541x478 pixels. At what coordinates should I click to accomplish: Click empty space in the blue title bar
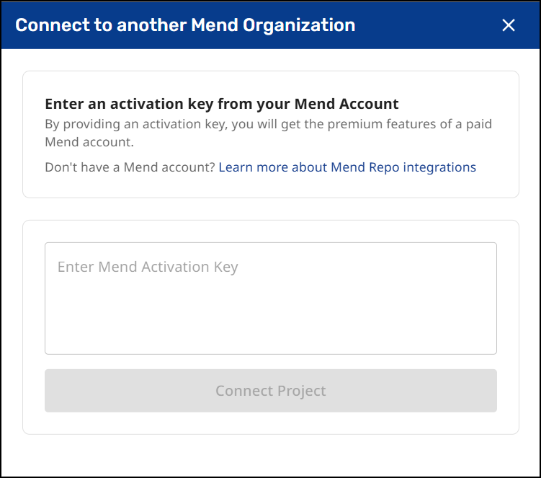point(432,25)
